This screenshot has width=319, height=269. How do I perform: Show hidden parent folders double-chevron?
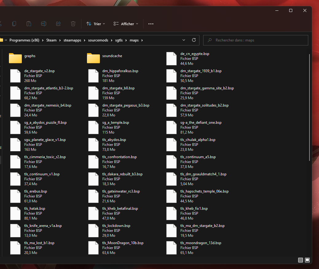[6, 40]
